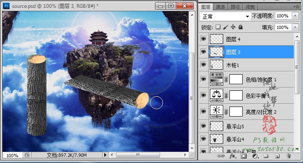Click the status bar preview icon beside 100%

click(x=27, y=155)
